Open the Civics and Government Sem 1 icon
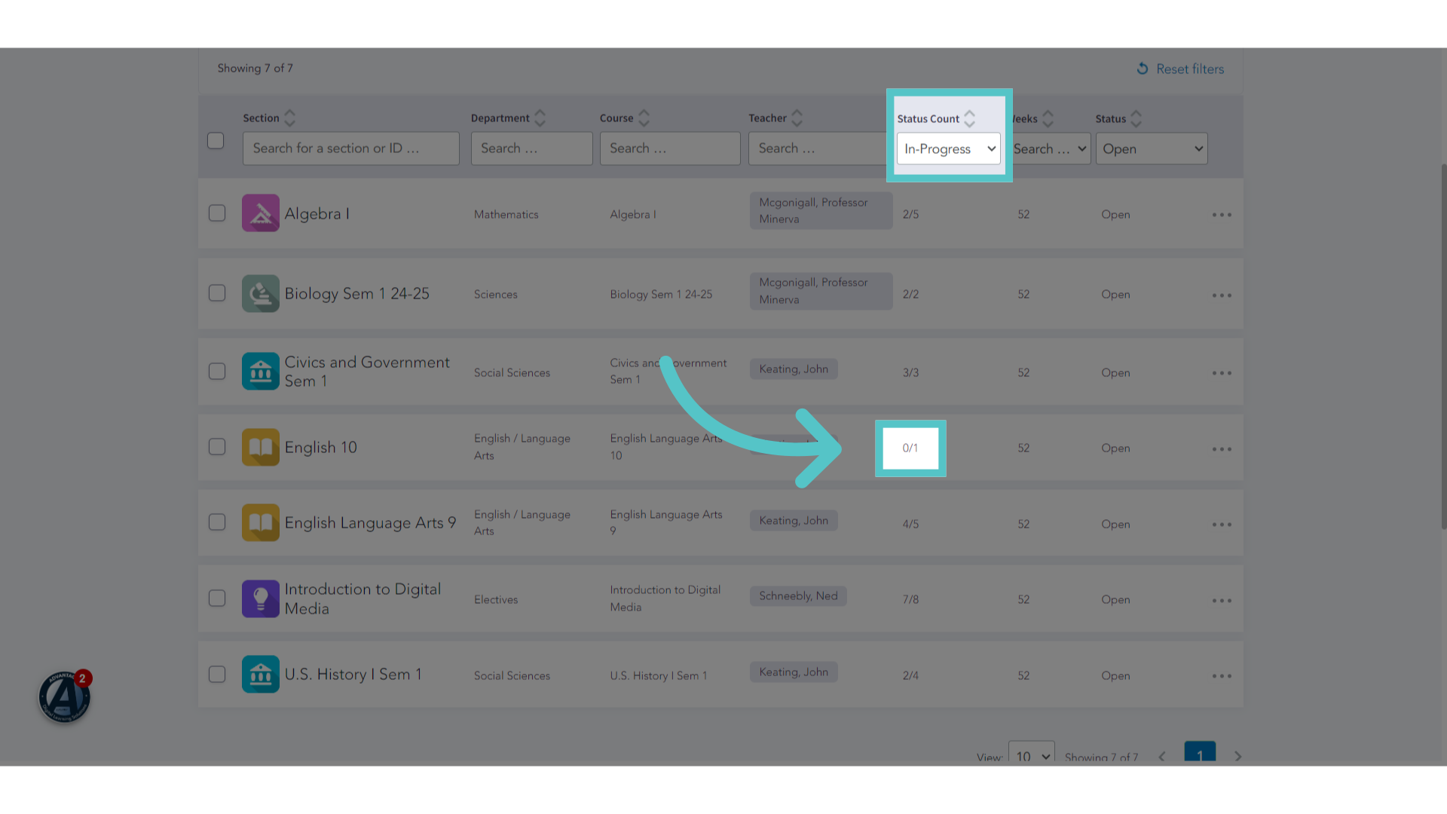 pyautogui.click(x=261, y=372)
